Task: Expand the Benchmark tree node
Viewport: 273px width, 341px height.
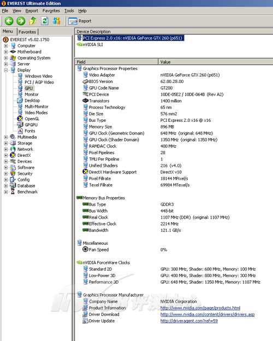Action: tap(6, 192)
